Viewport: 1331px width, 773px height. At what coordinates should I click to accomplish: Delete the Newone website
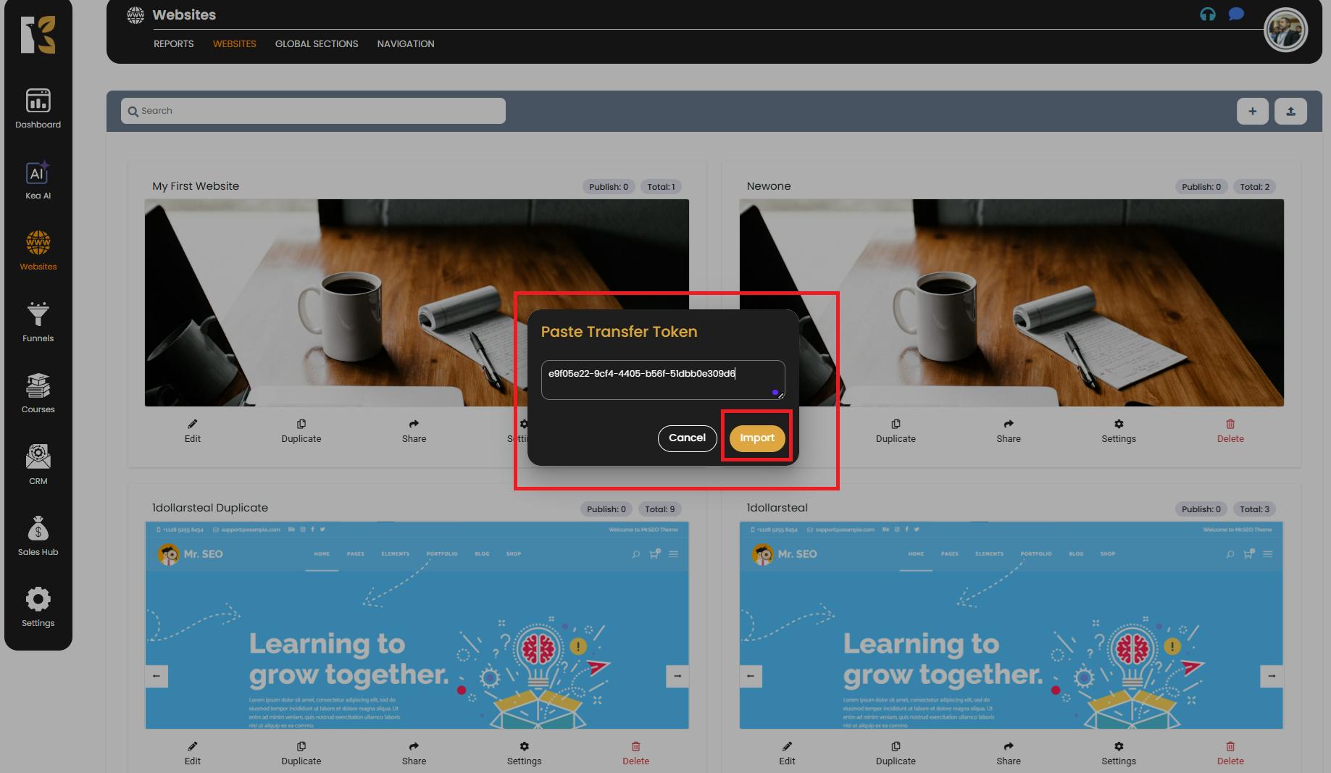1230,431
